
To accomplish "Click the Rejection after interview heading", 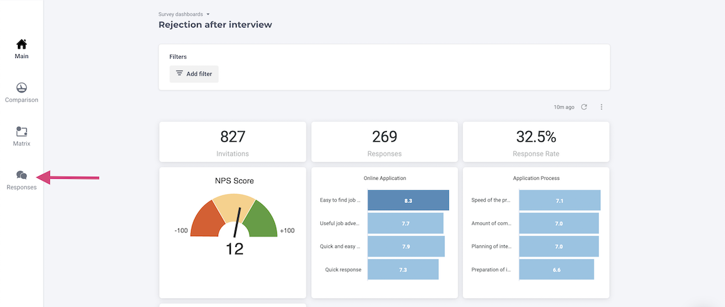I will click(215, 24).
